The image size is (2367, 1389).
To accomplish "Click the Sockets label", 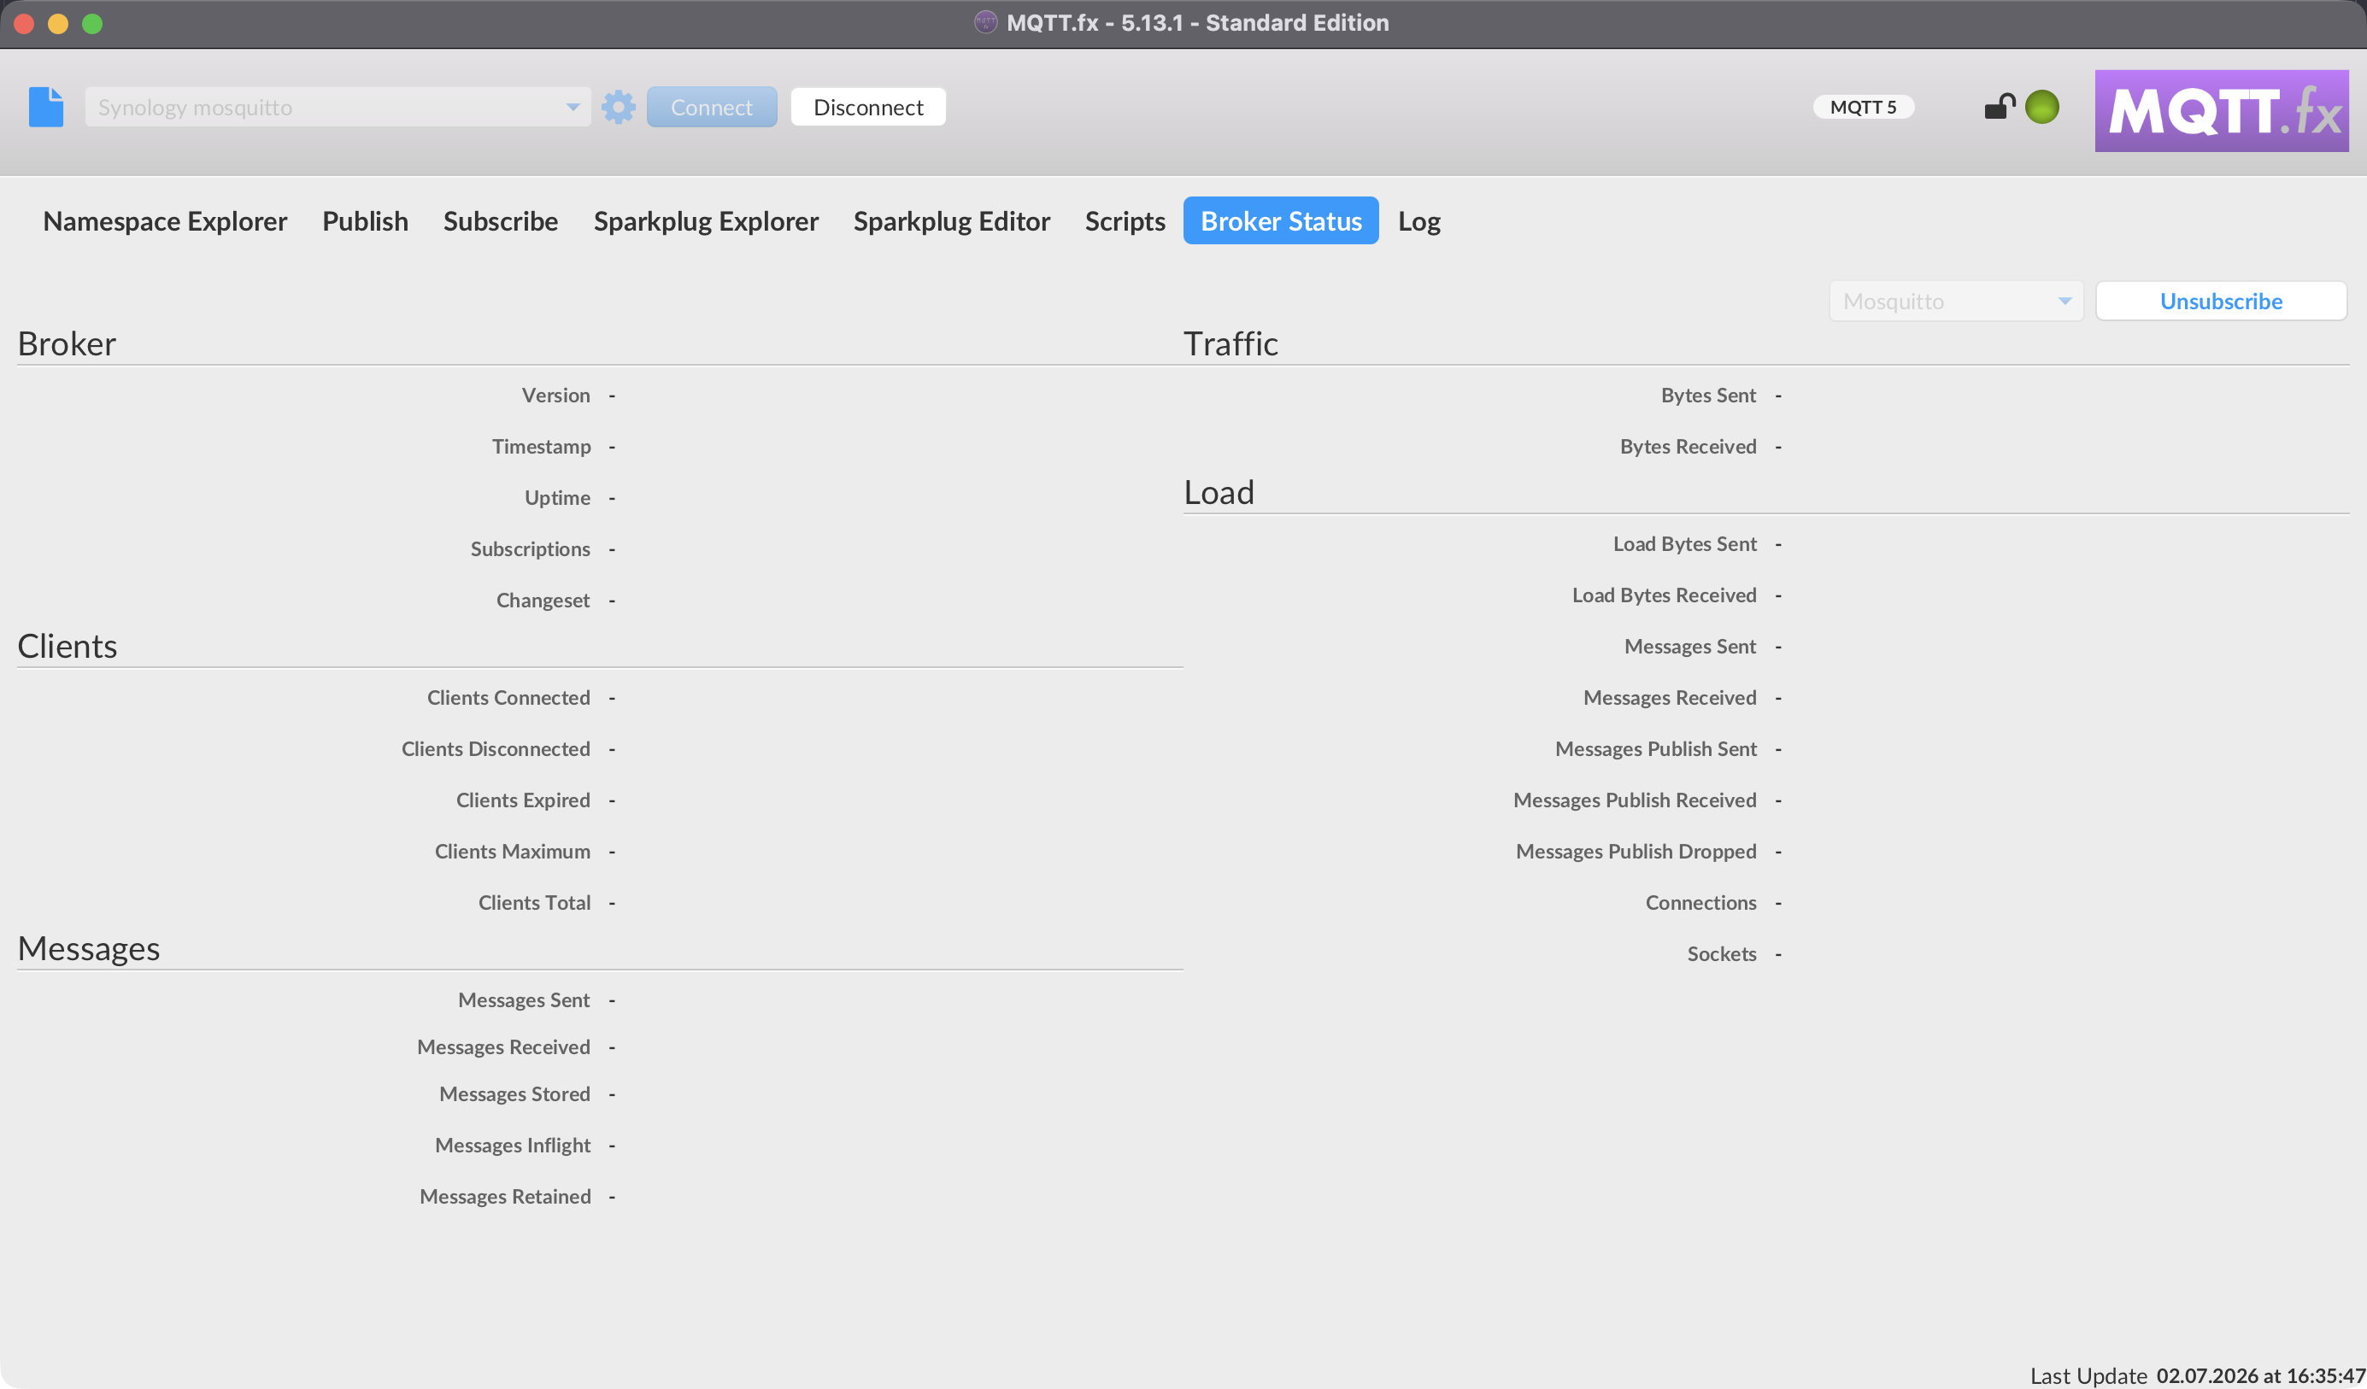I will tap(1722, 953).
